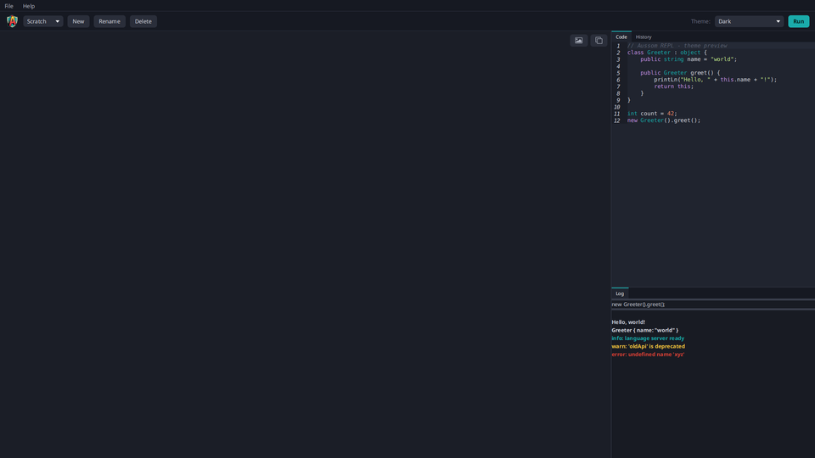Click the 'Theme:' label
The image size is (815, 458).
pyautogui.click(x=700, y=21)
